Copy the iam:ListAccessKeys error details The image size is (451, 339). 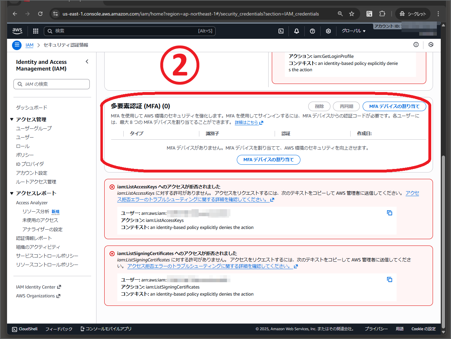389,213
